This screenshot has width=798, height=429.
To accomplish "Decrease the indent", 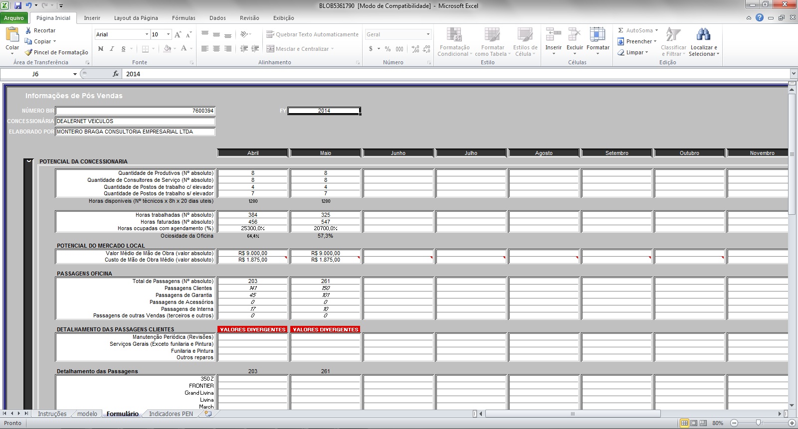I will pos(244,49).
